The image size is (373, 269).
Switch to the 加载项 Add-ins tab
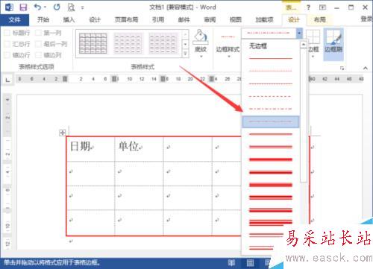(x=264, y=19)
